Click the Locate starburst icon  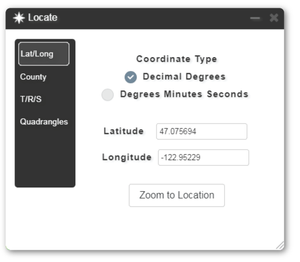coord(19,18)
